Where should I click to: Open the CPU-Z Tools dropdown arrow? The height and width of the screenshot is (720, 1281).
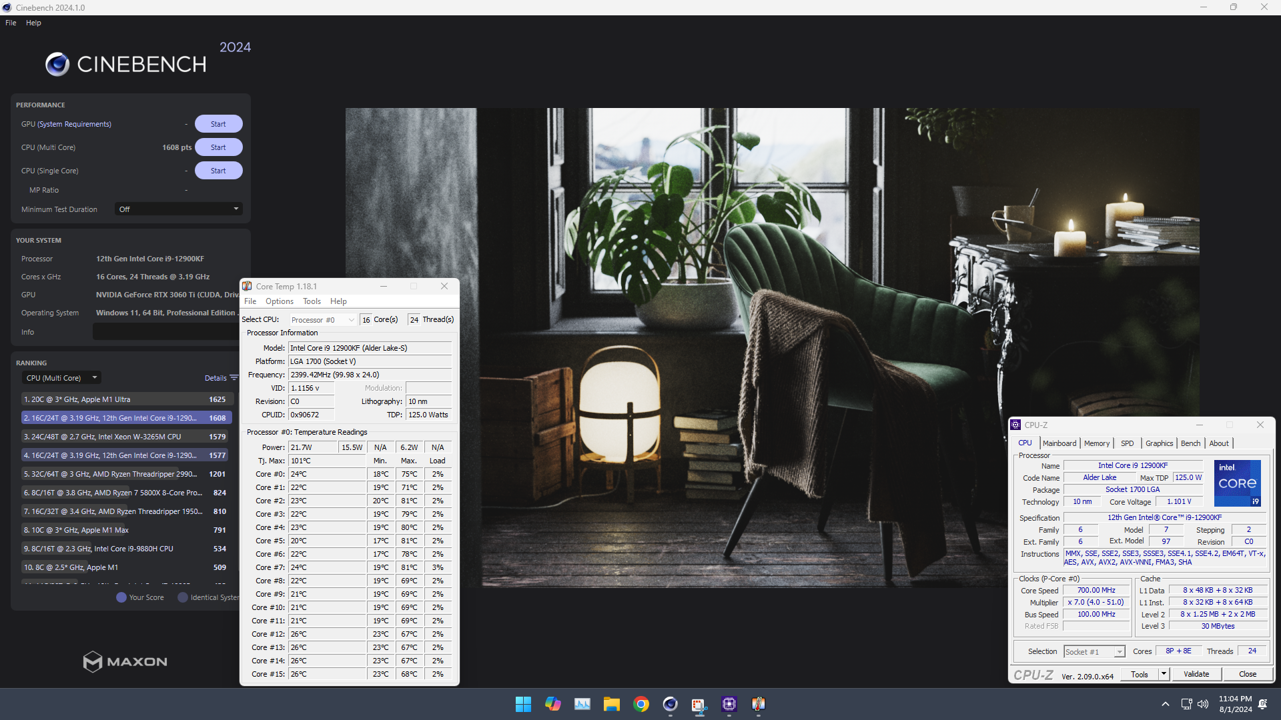[1164, 674]
